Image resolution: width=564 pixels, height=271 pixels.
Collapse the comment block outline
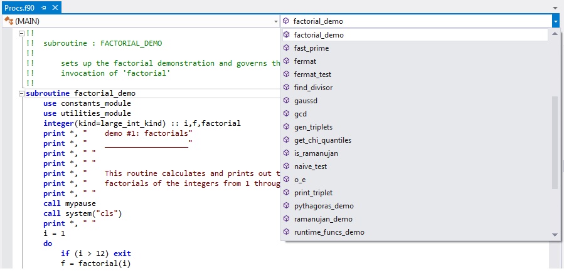click(x=21, y=33)
